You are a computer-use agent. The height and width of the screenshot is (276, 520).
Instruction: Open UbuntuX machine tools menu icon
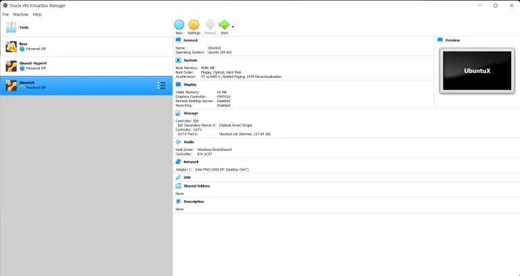(x=161, y=85)
